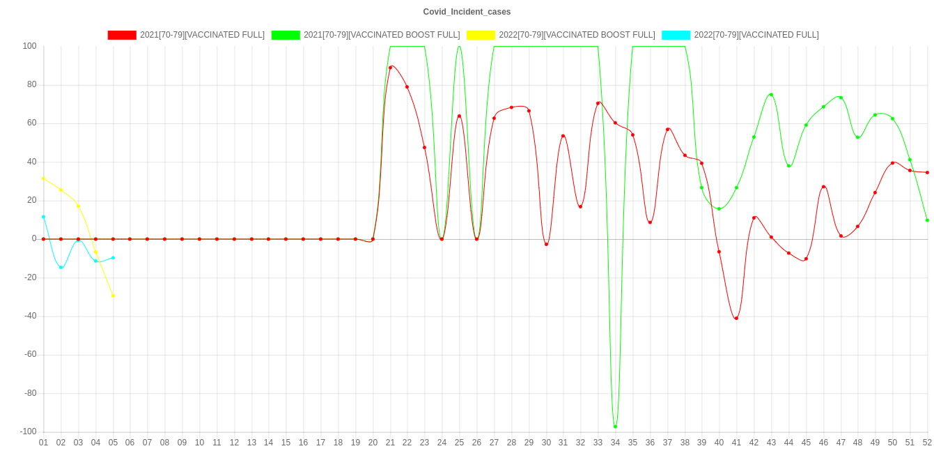This screenshot has width=934, height=467.
Task: Click the red 2021 VACCINATED FULL legend swatch
Action: [x=121, y=35]
